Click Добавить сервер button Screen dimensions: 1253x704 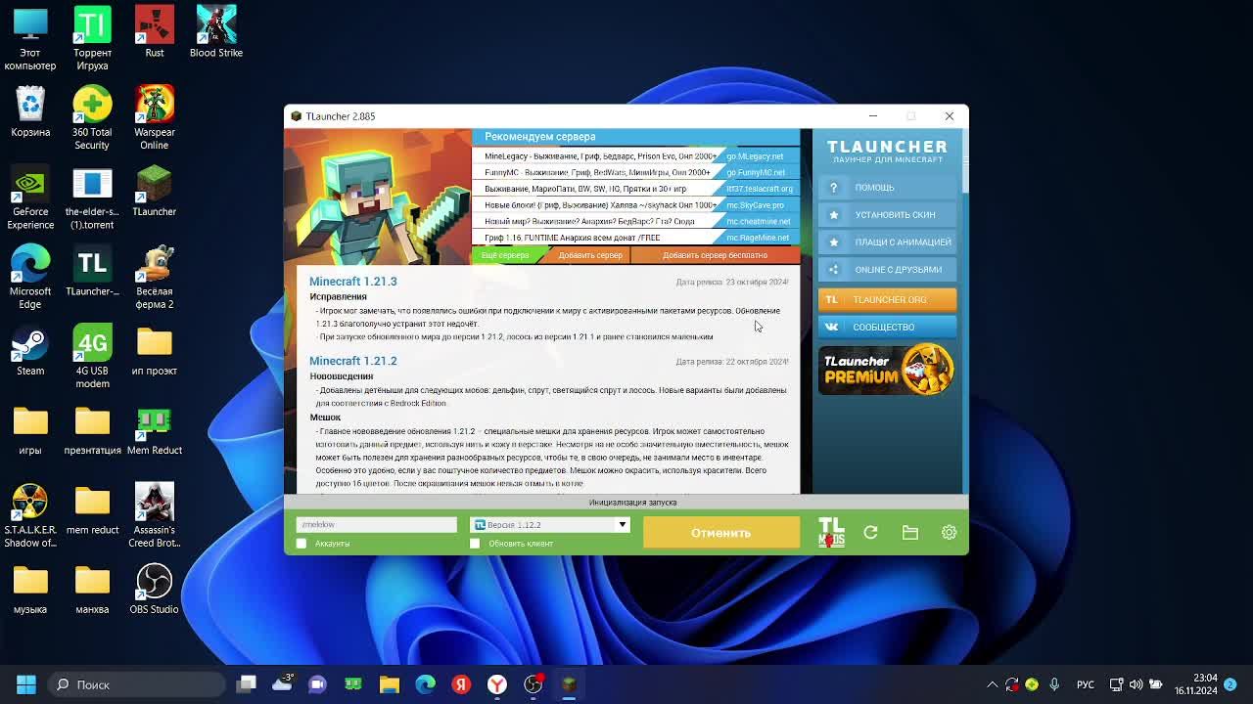tap(590, 255)
